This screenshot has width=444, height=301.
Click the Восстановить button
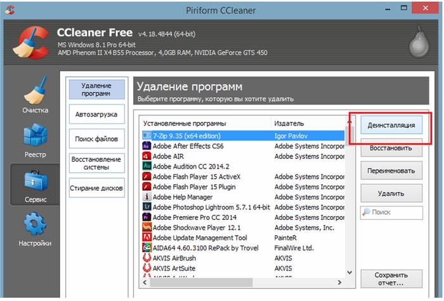pyautogui.click(x=391, y=148)
